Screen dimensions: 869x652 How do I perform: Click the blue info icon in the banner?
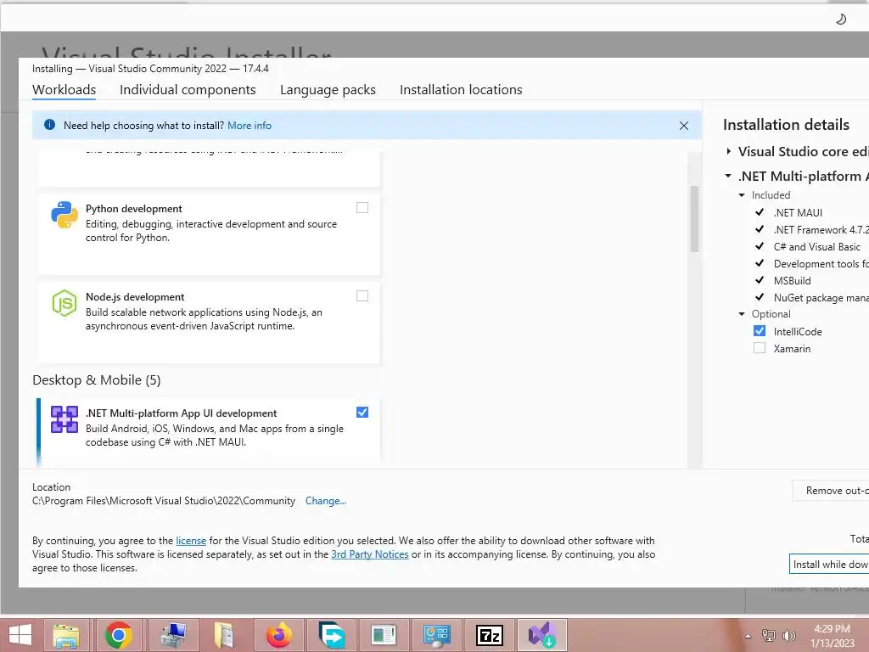49,125
